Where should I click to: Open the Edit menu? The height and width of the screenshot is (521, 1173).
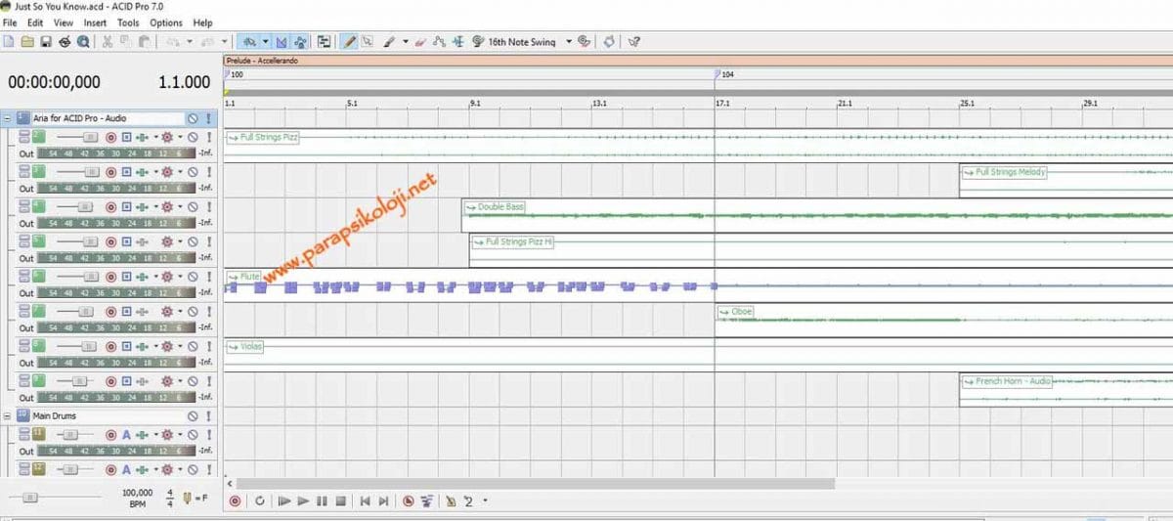[35, 22]
